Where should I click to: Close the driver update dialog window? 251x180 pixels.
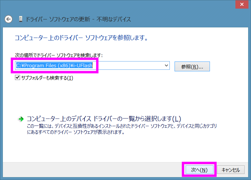pyautogui.click(x=242, y=5)
